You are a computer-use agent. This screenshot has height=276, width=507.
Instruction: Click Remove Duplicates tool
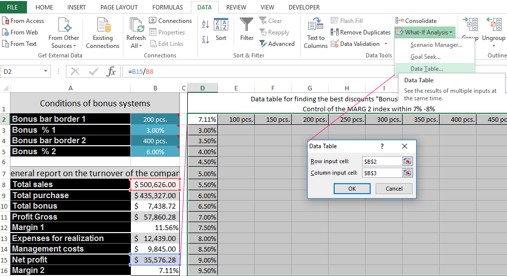(x=360, y=32)
